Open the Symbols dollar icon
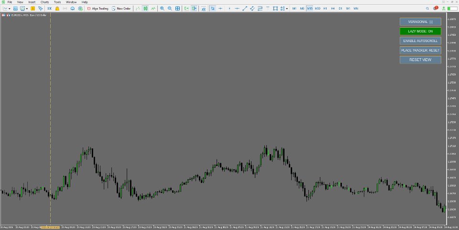This screenshot has height=230, width=459. (33, 9)
